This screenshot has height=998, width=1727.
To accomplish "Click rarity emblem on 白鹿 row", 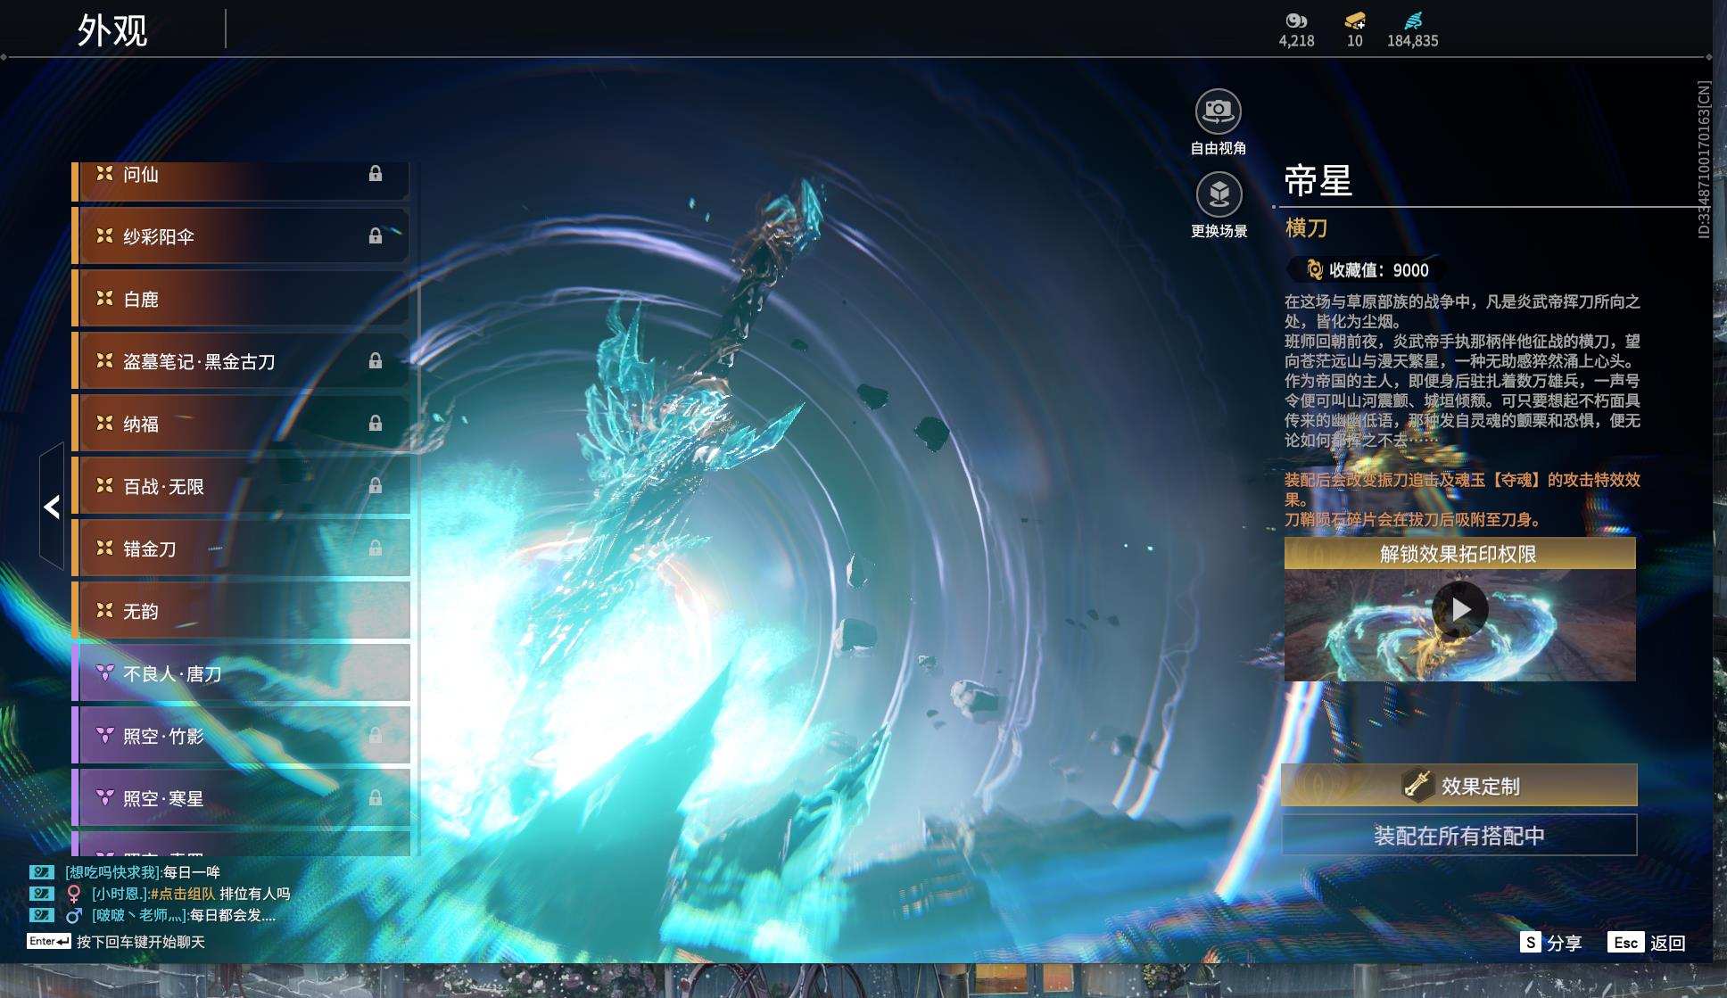I will [x=104, y=298].
